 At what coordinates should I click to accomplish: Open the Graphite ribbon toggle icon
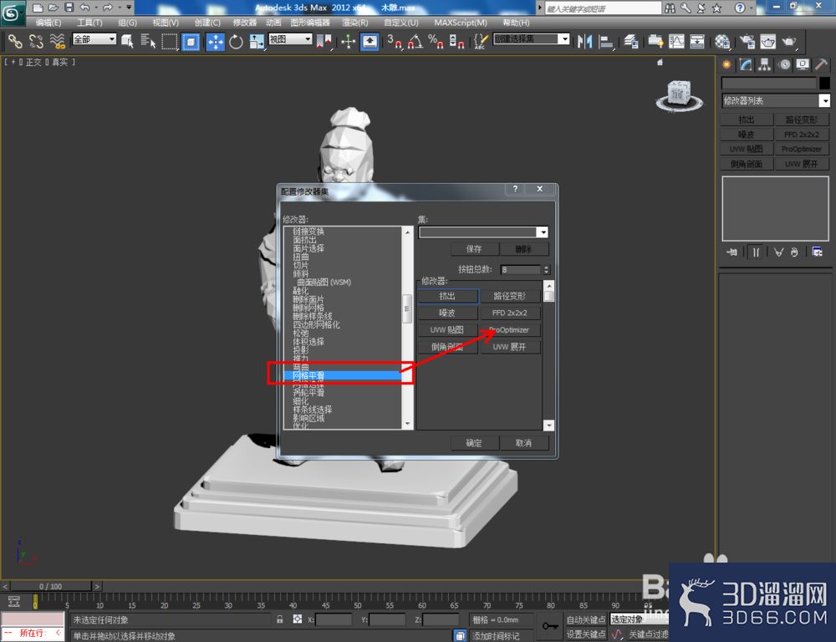tap(655, 41)
